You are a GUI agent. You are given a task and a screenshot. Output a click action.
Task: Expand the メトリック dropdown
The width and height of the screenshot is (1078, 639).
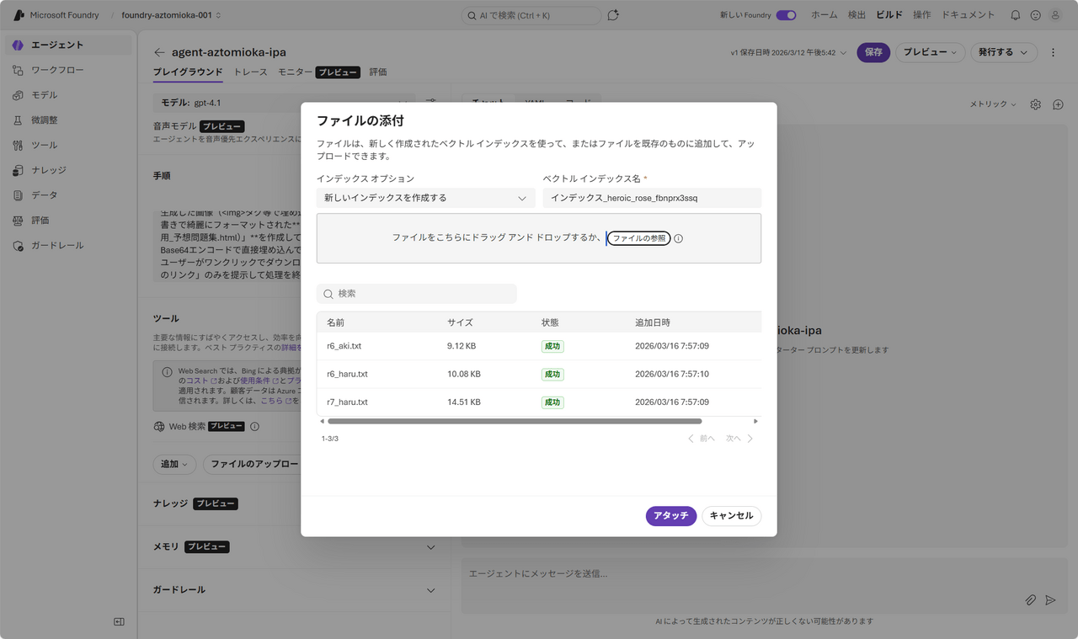pos(993,104)
